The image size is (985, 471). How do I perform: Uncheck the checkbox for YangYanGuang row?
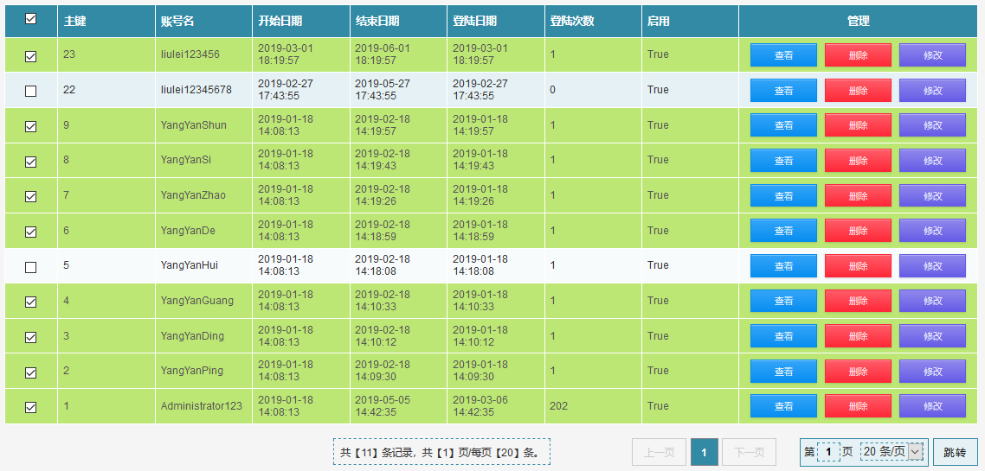tap(30, 302)
